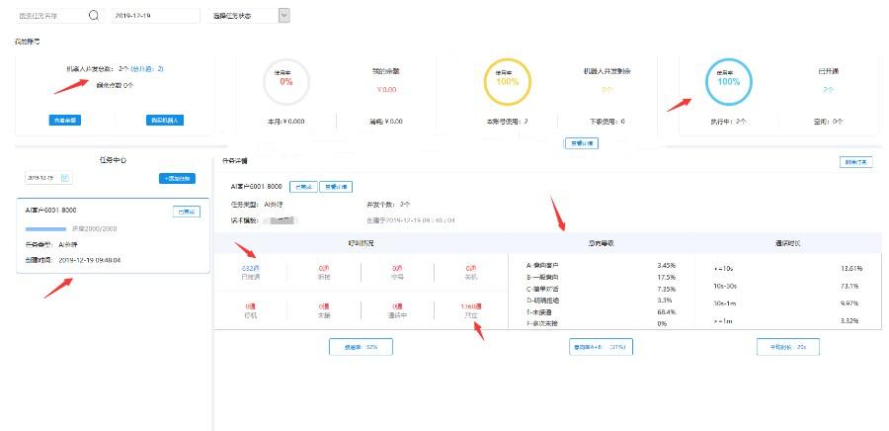889x431 pixels.
Task: Select the B-一般意向 17.5% row
Action: (x=601, y=278)
